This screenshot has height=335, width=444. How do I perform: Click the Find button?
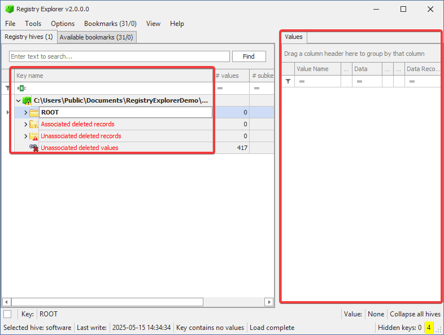pos(249,56)
